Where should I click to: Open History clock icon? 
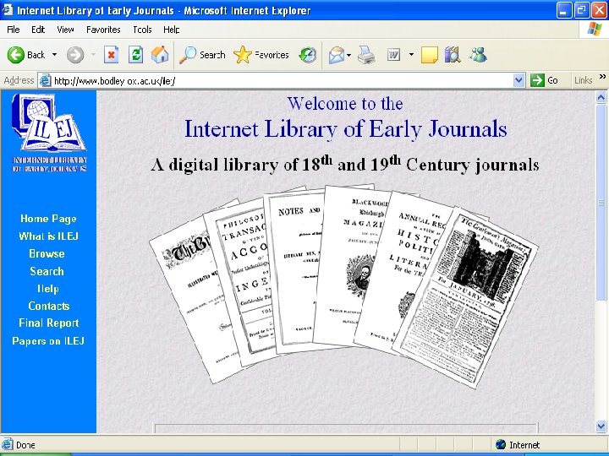tap(308, 55)
